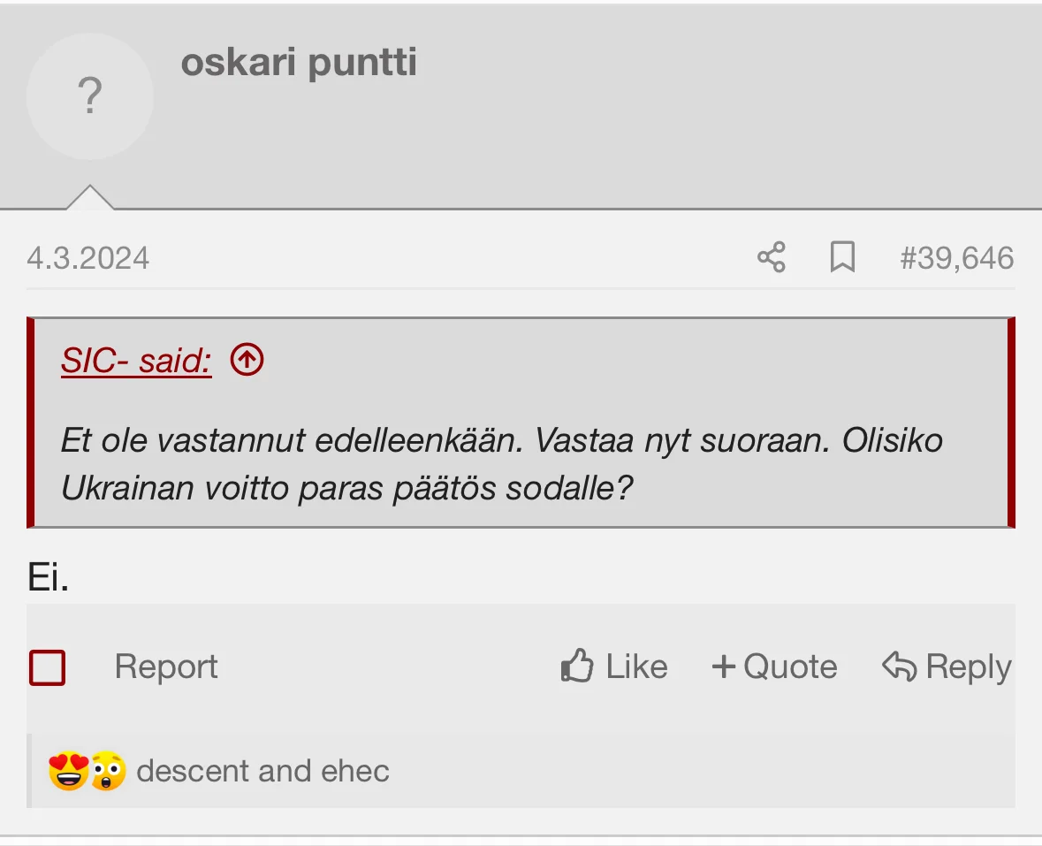This screenshot has width=1042, height=846.
Task: Open the question mark avatar placeholder
Action: [x=89, y=96]
